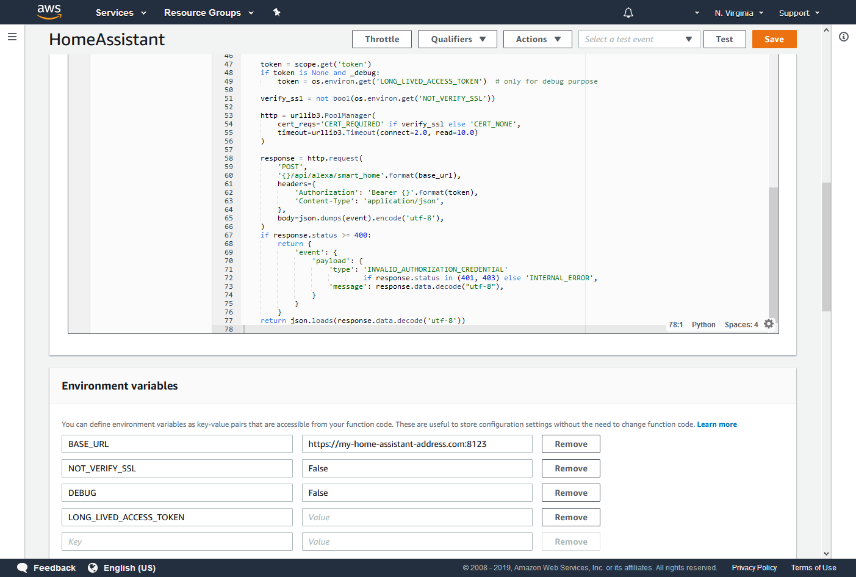Open editor settings gear icon
The width and height of the screenshot is (856, 577).
click(x=769, y=324)
